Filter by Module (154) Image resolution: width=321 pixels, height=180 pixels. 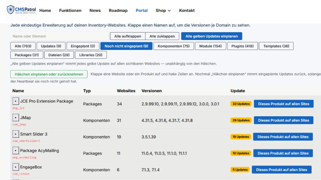coord(210,46)
